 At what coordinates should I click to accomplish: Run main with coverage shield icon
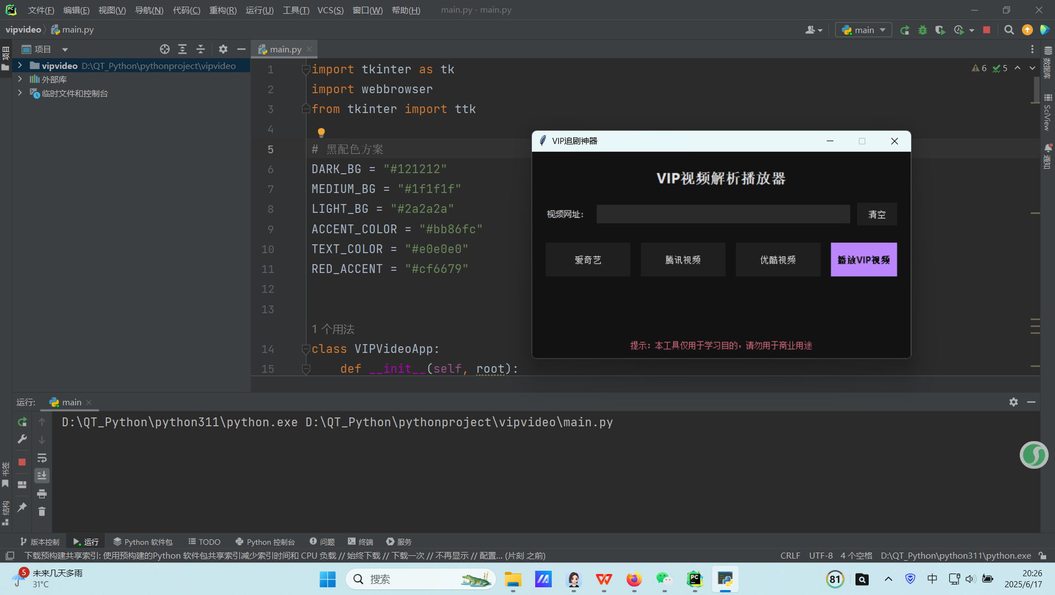(x=940, y=30)
